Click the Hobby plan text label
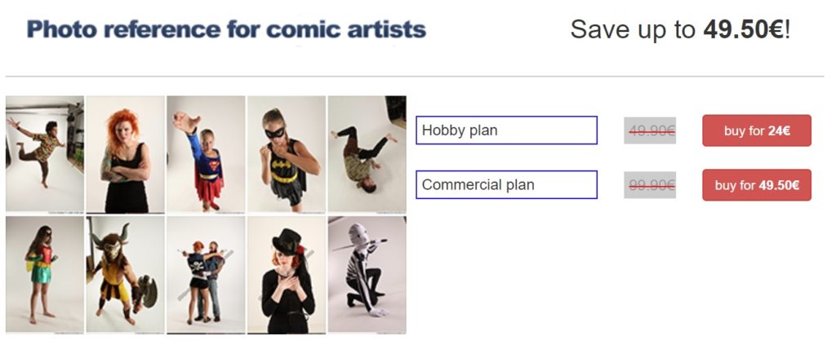The height and width of the screenshot is (345, 836). (x=460, y=130)
